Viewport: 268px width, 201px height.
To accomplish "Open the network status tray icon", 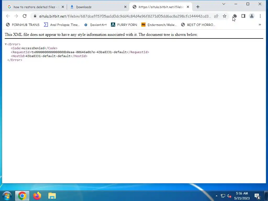I will click(x=223, y=196).
